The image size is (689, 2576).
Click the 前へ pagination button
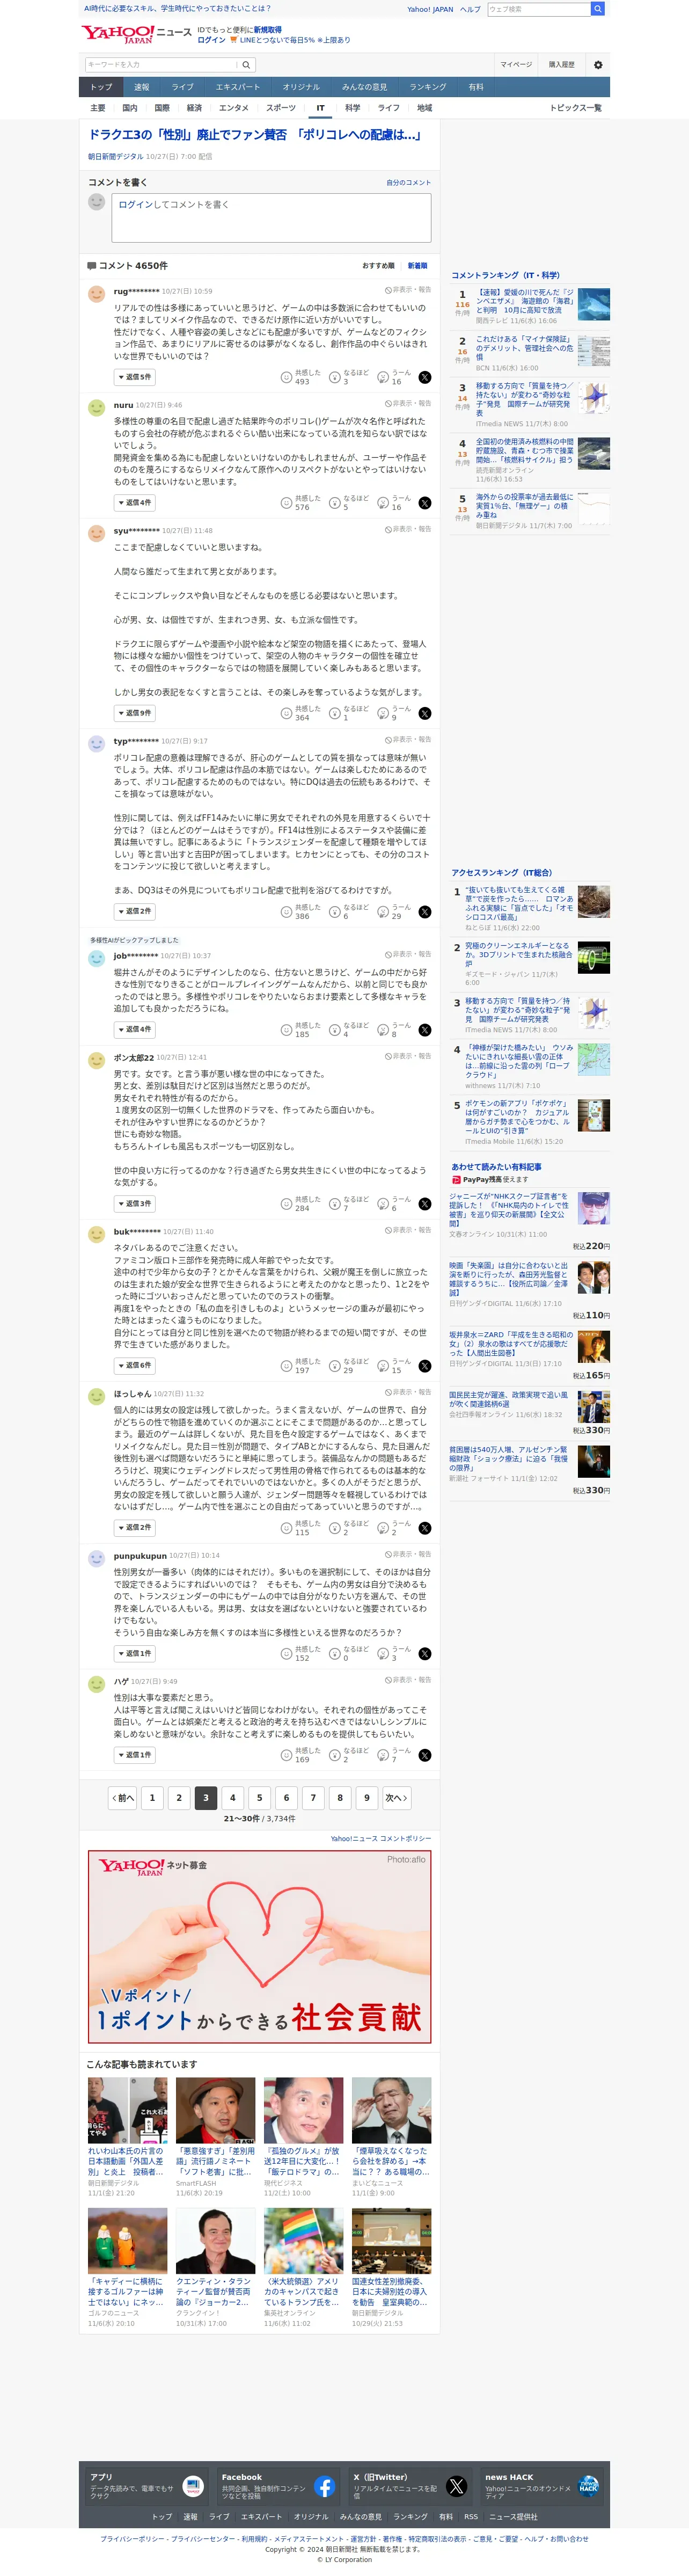point(123,1798)
